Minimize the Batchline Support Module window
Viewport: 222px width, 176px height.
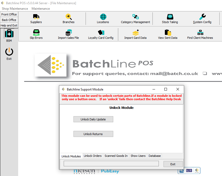(154, 89)
